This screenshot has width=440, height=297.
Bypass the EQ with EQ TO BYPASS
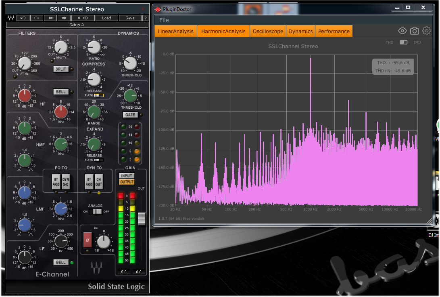[56, 182]
